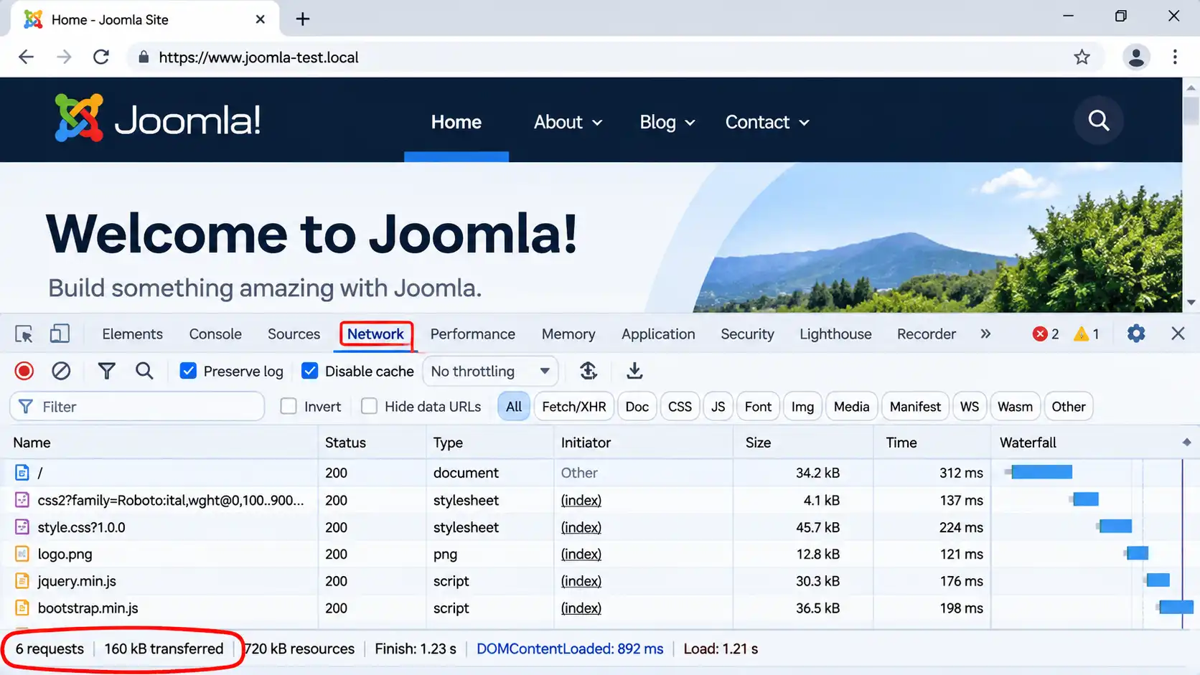
Task: Select the style.css?1.0.0 request row
Action: 600,527
